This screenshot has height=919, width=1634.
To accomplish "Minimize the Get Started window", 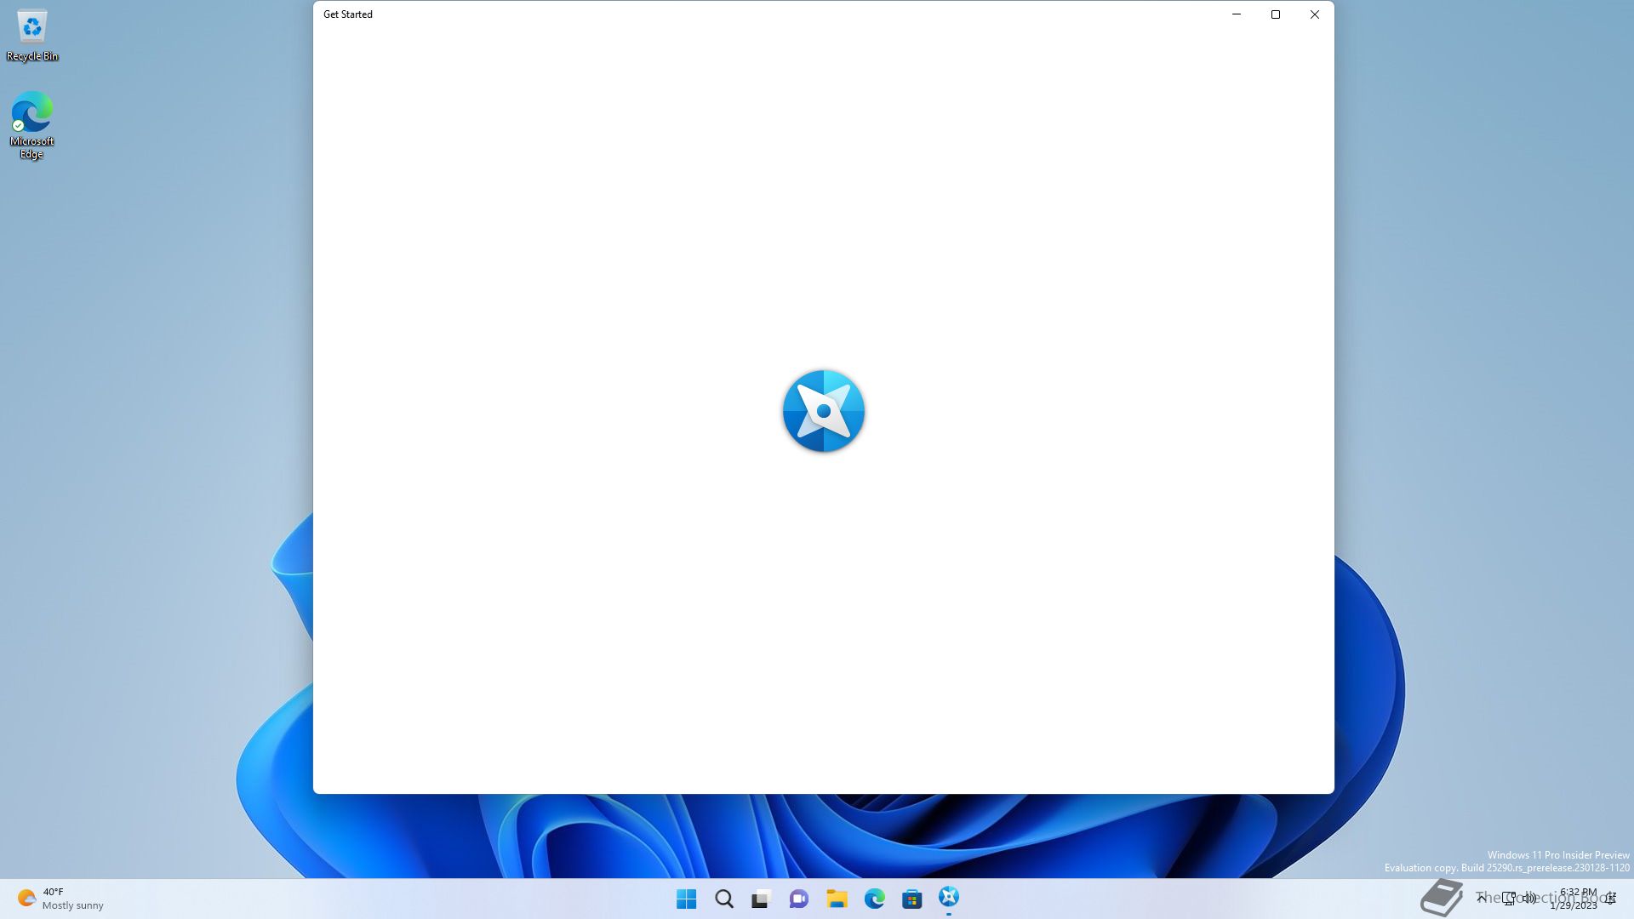I will (x=1237, y=14).
